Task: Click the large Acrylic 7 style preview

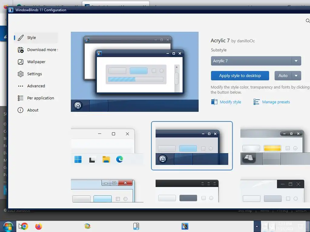Action: coord(135,72)
